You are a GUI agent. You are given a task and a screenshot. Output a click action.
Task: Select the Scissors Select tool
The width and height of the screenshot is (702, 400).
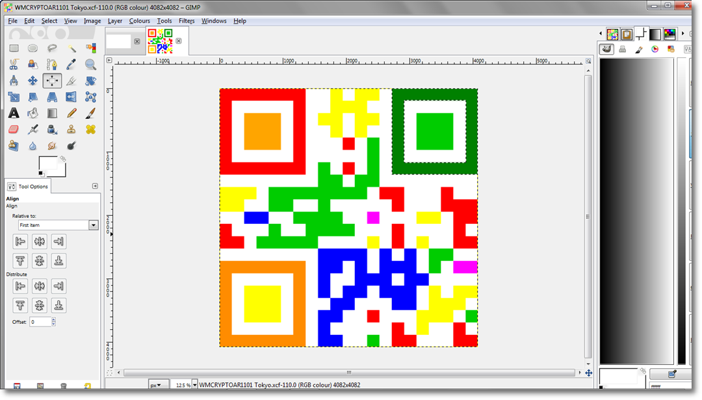[14, 64]
